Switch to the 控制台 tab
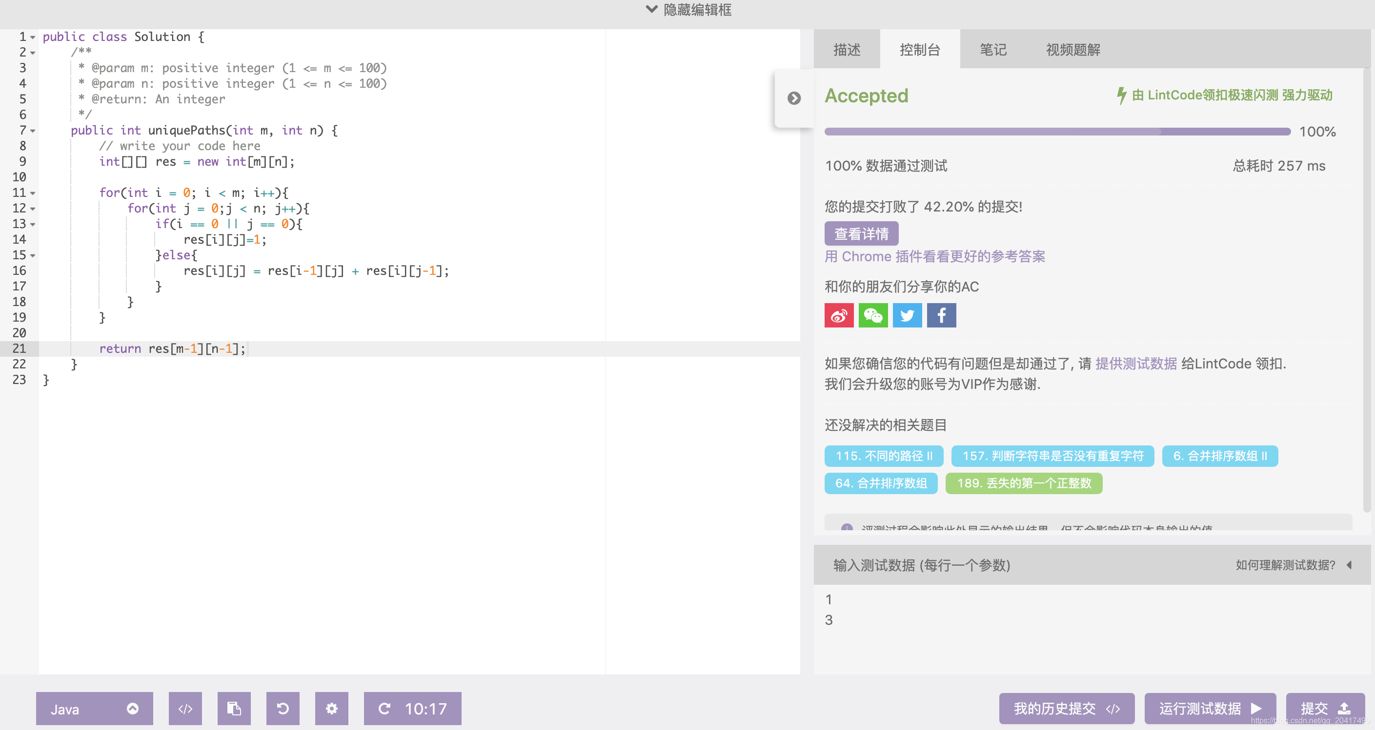Screen dimensions: 1375x730 click(x=920, y=50)
